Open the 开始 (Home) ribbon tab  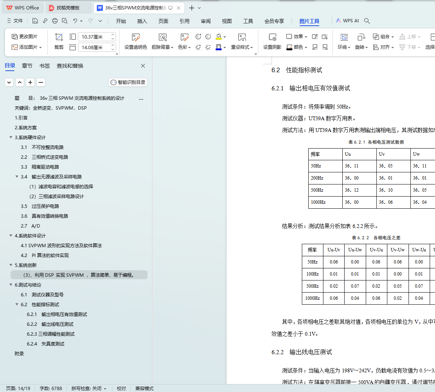pyautogui.click(x=121, y=21)
